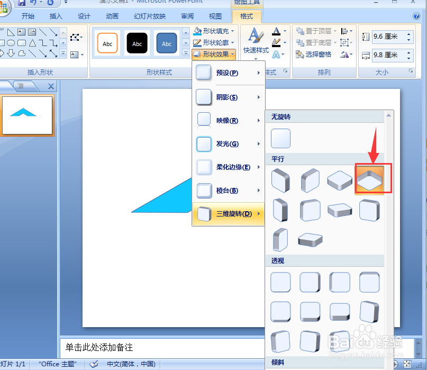Apply the first preset in second 透视 row
This screenshot has width=427, height=370.
pos(280,312)
